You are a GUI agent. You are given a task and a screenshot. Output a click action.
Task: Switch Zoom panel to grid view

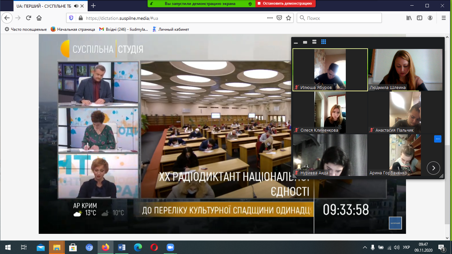coord(324,42)
